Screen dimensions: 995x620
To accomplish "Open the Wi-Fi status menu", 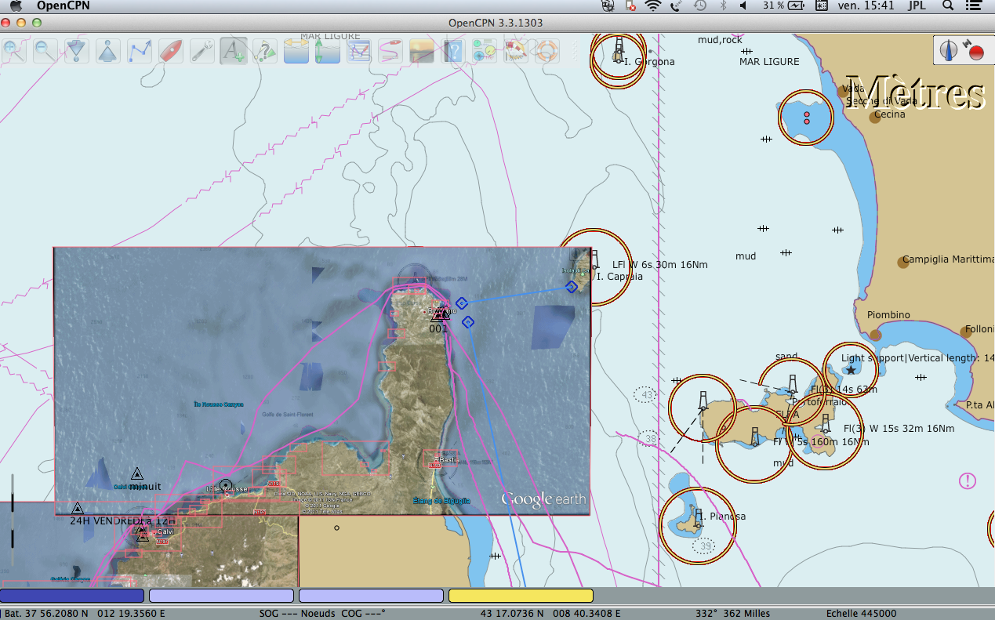I will 652,5.
